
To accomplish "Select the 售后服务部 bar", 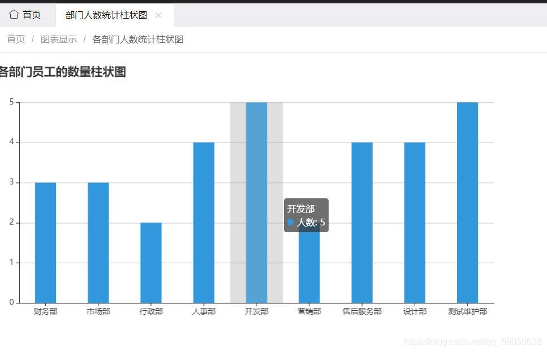I will [x=362, y=222].
